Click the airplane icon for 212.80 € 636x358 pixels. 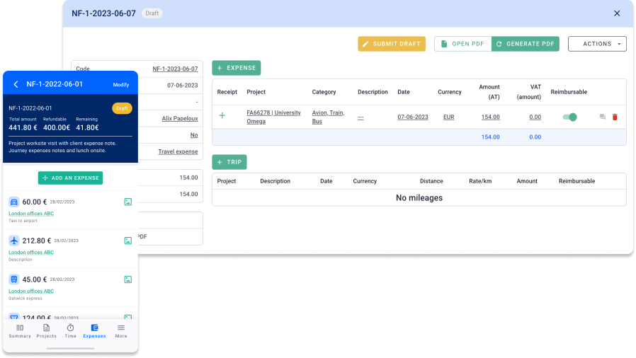coord(13,241)
